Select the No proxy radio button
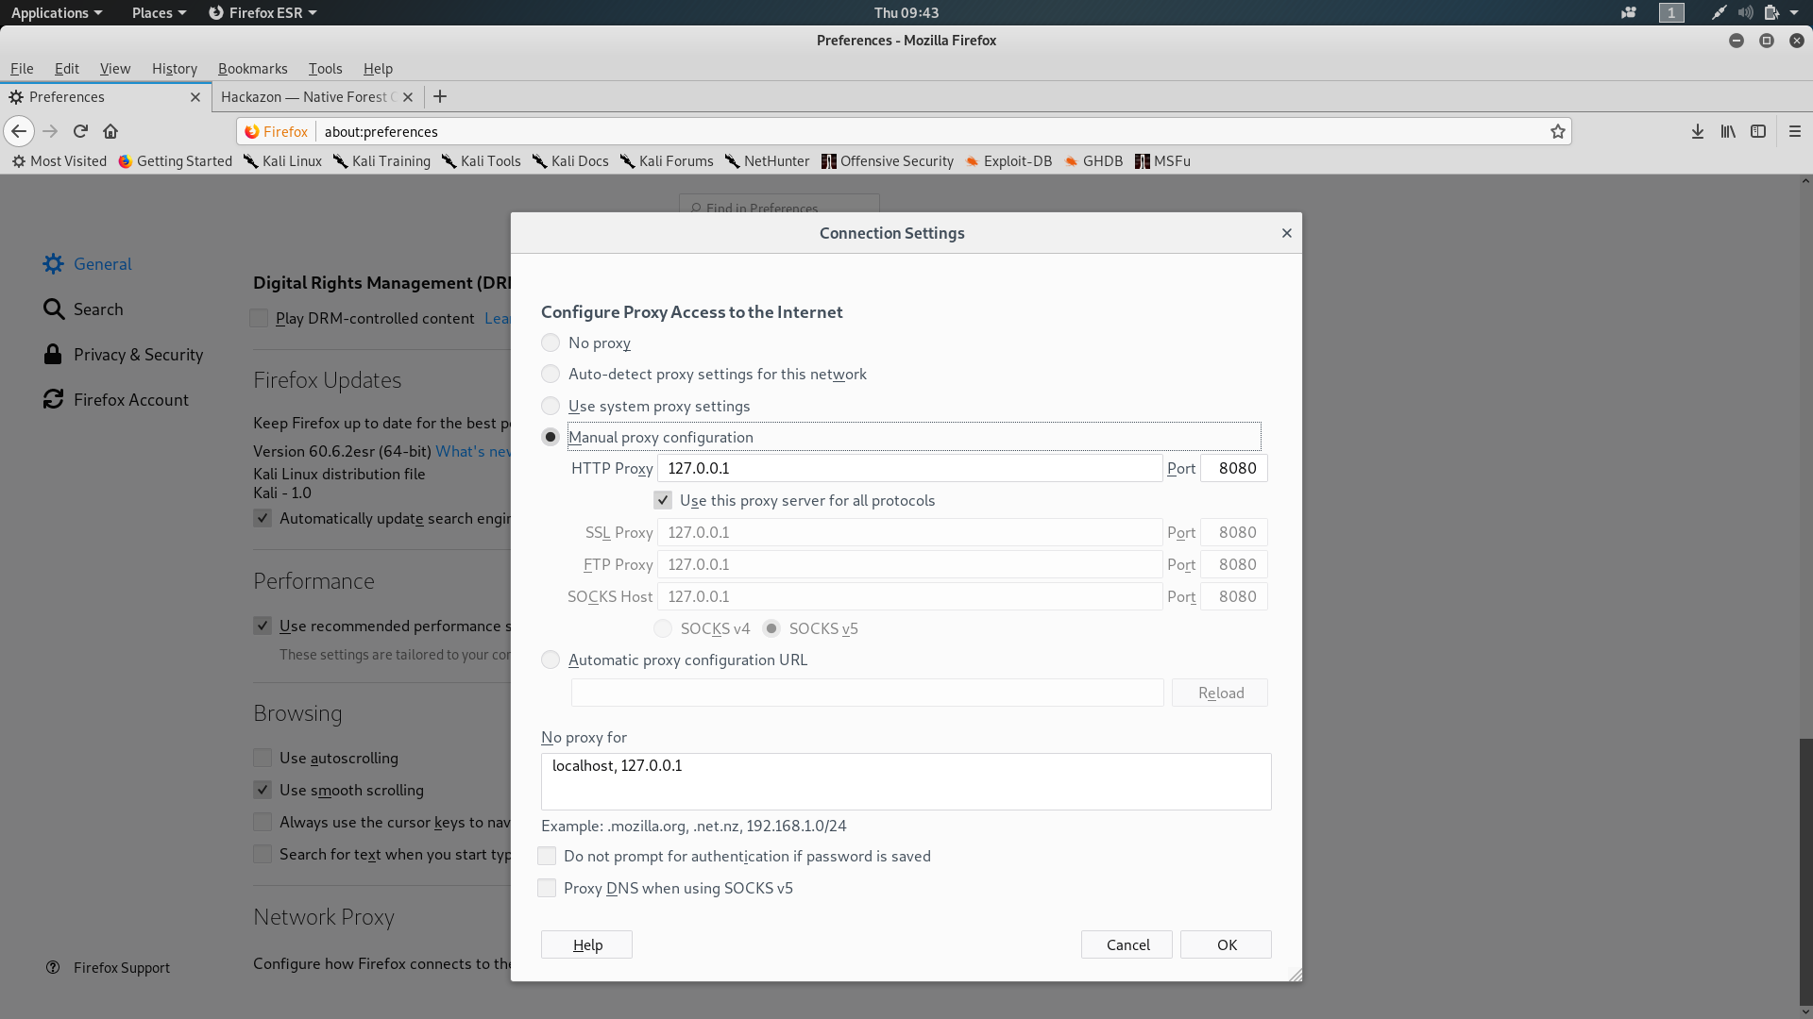 tap(551, 342)
